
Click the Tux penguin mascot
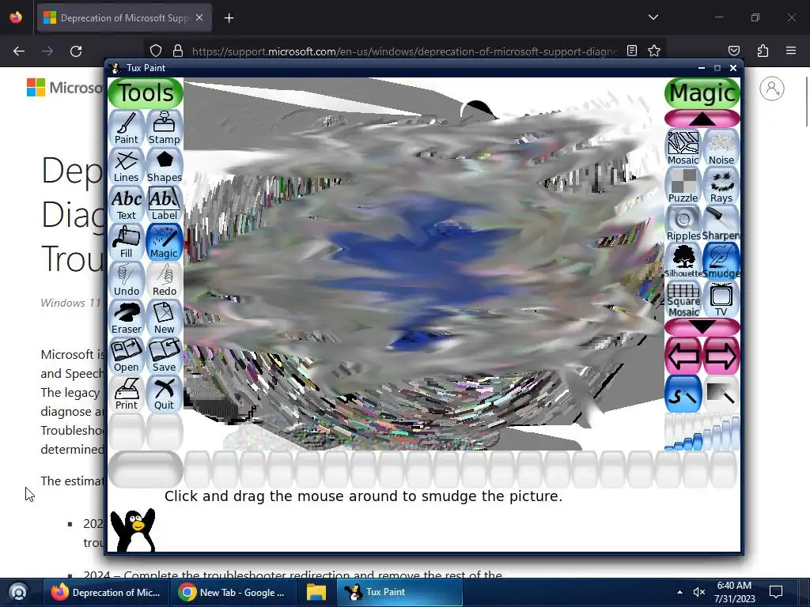tap(133, 530)
